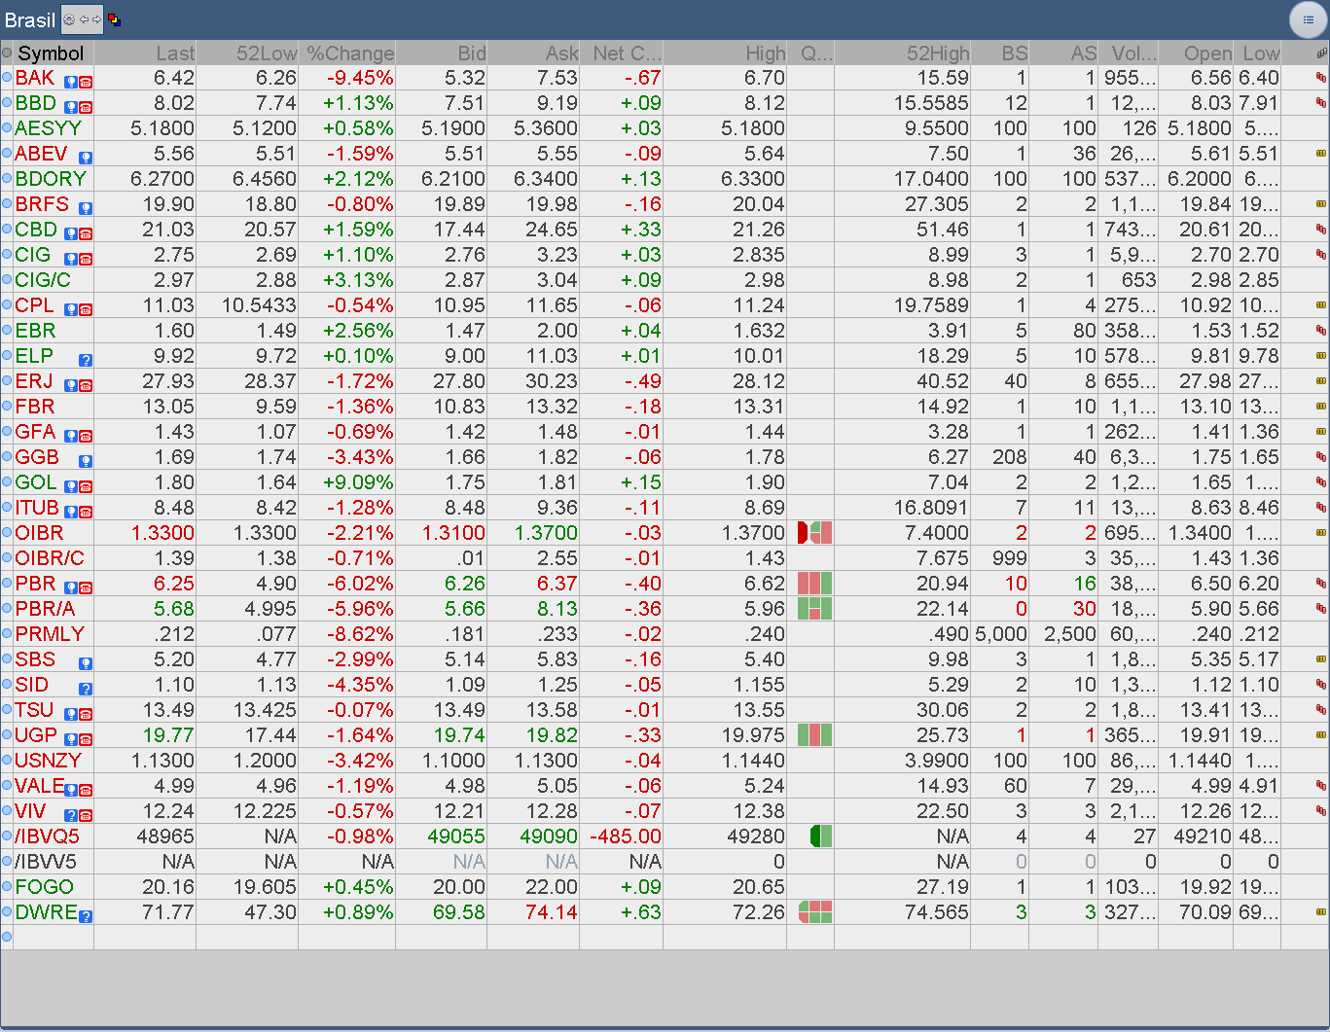The width and height of the screenshot is (1330, 1032).
Task: Click the lightbulb icon next to ITUB
Action: 71,512
